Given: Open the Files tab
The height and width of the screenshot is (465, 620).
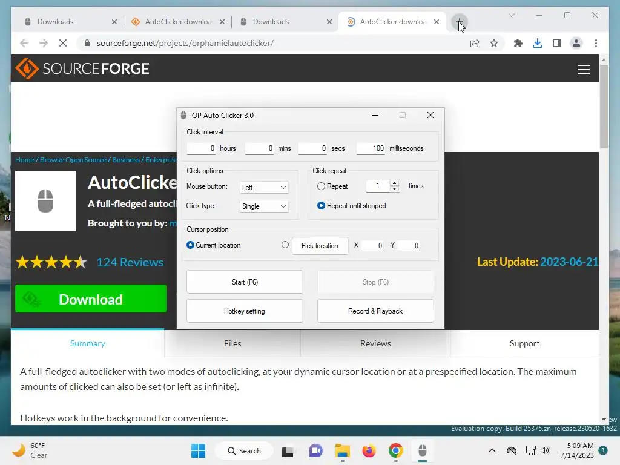Looking at the screenshot, I should pyautogui.click(x=232, y=343).
